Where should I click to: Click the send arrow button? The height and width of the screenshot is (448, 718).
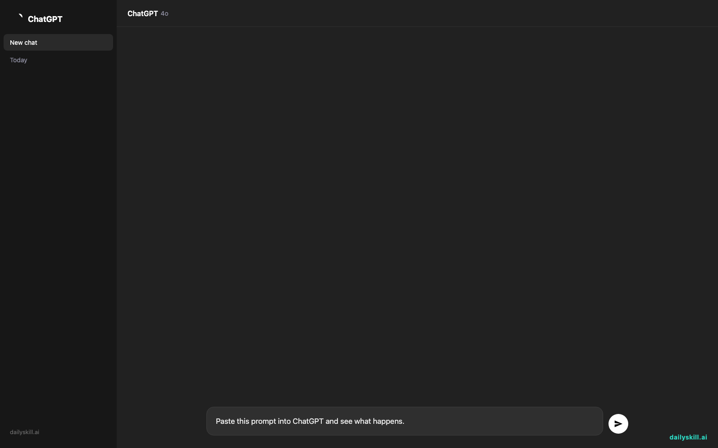click(618, 423)
